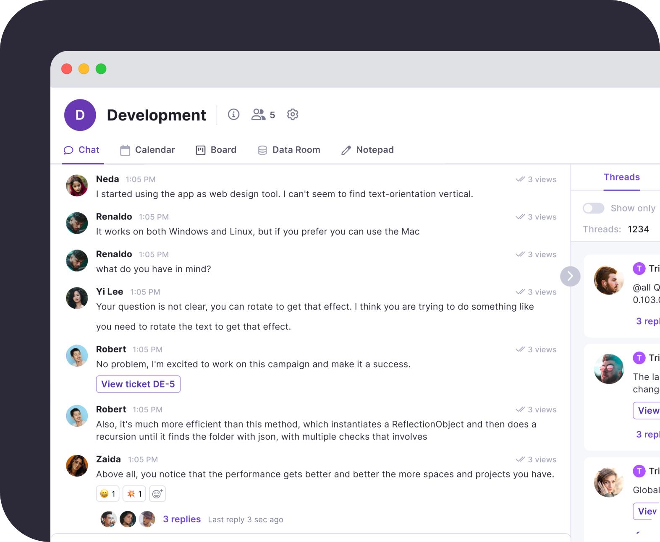Switch to the Board tab
Image resolution: width=660 pixels, height=542 pixels.
click(x=216, y=150)
